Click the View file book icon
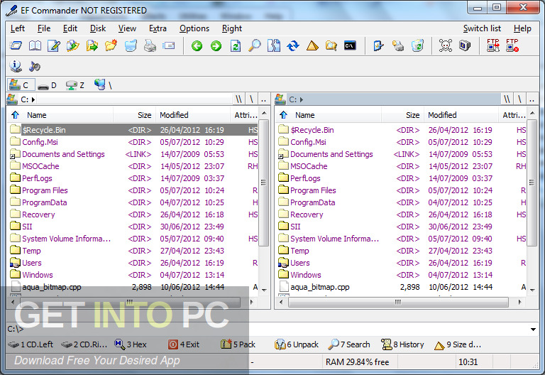The height and width of the screenshot is (375, 545). tap(35, 45)
